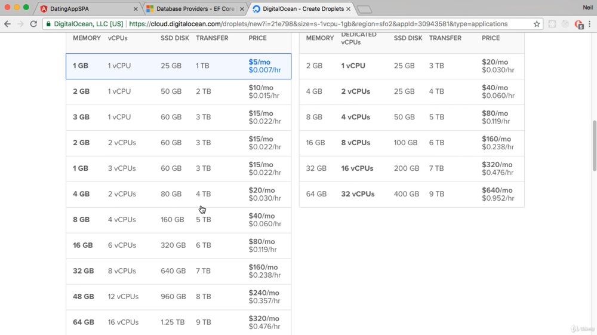597x335 pixels.
Task: Click the $0.952/hr price text
Action: click(x=498, y=198)
